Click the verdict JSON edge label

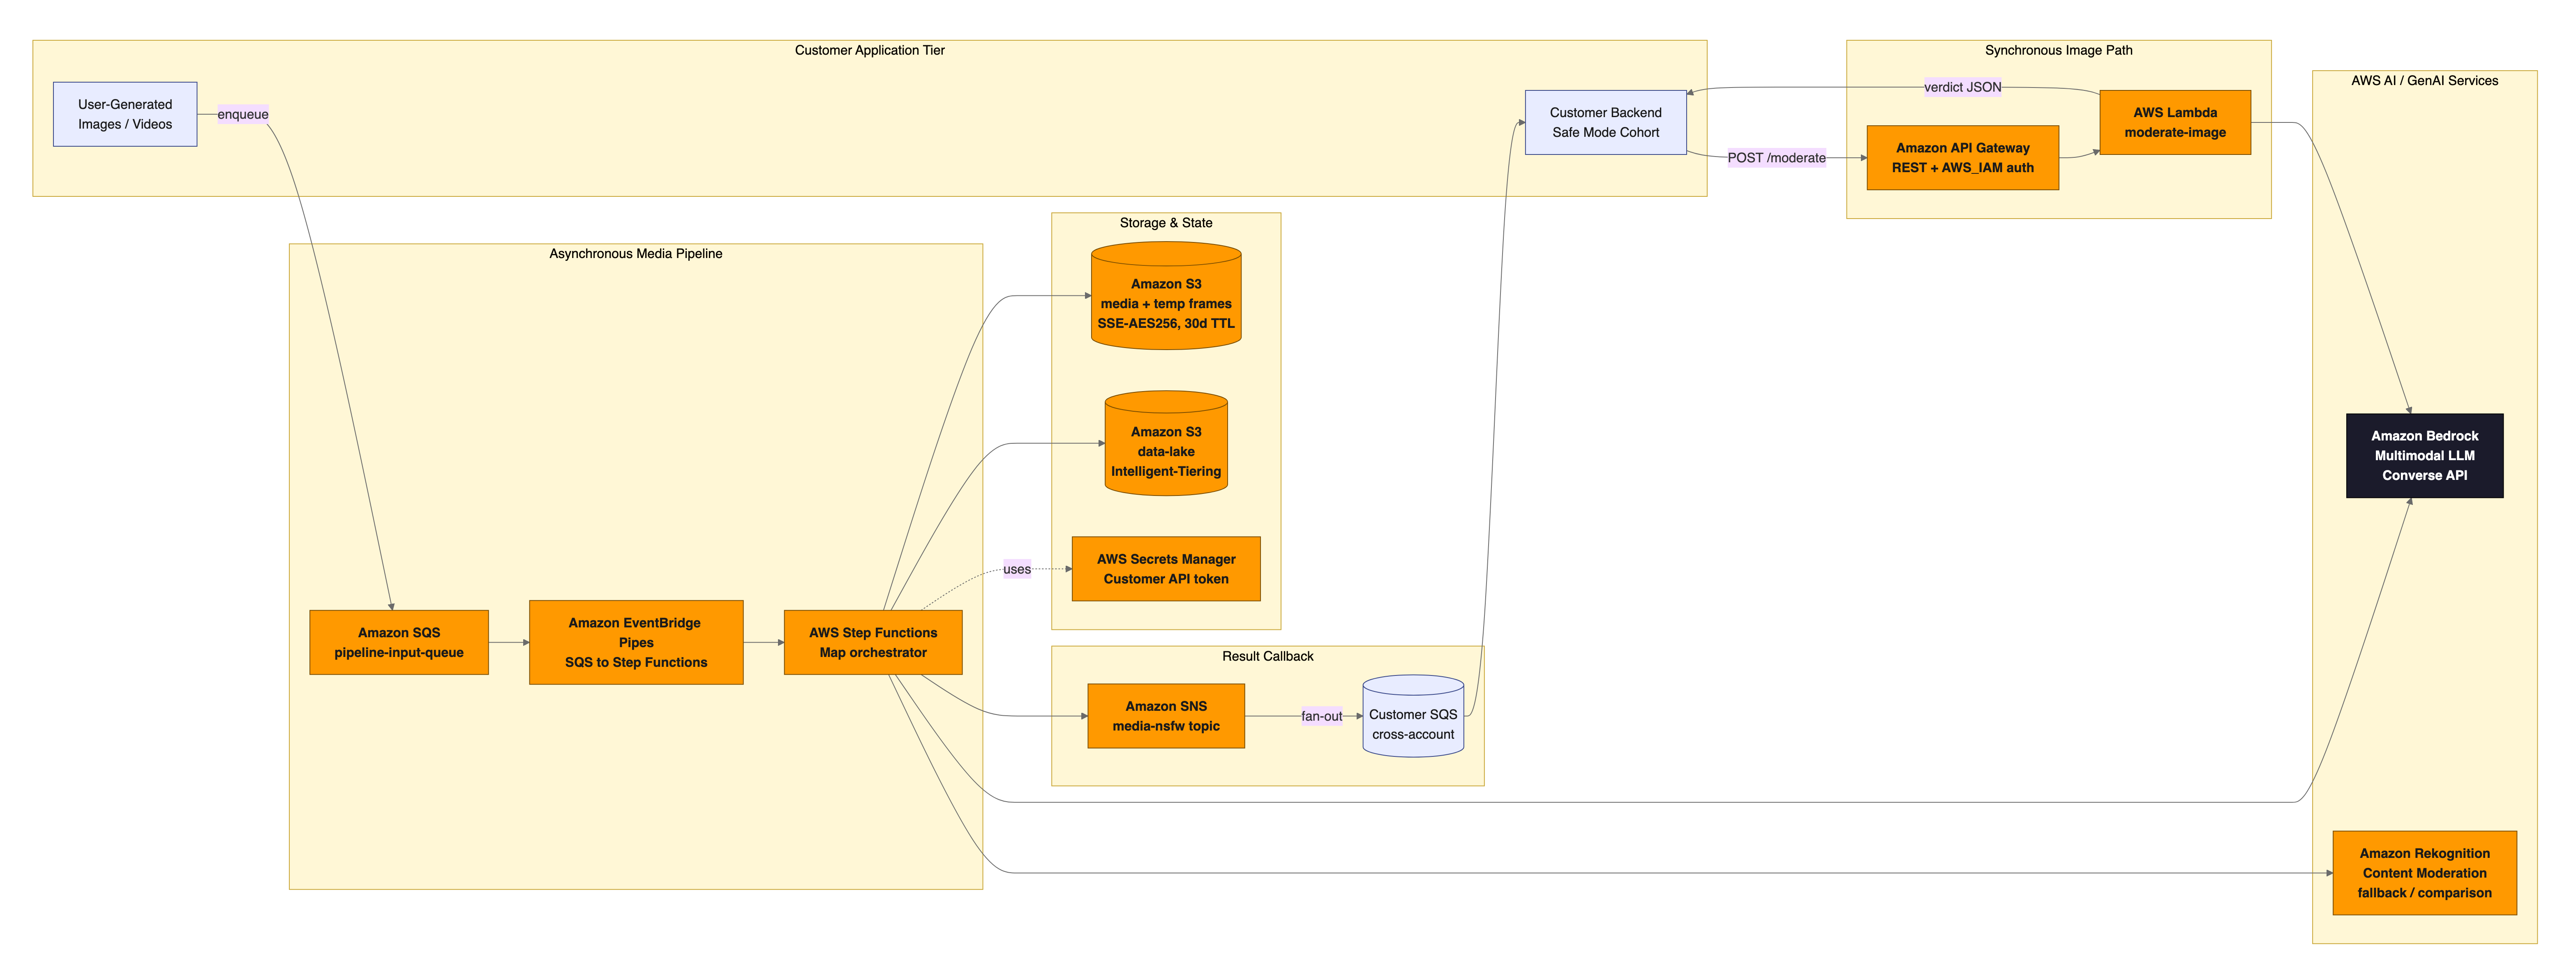click(x=1962, y=87)
